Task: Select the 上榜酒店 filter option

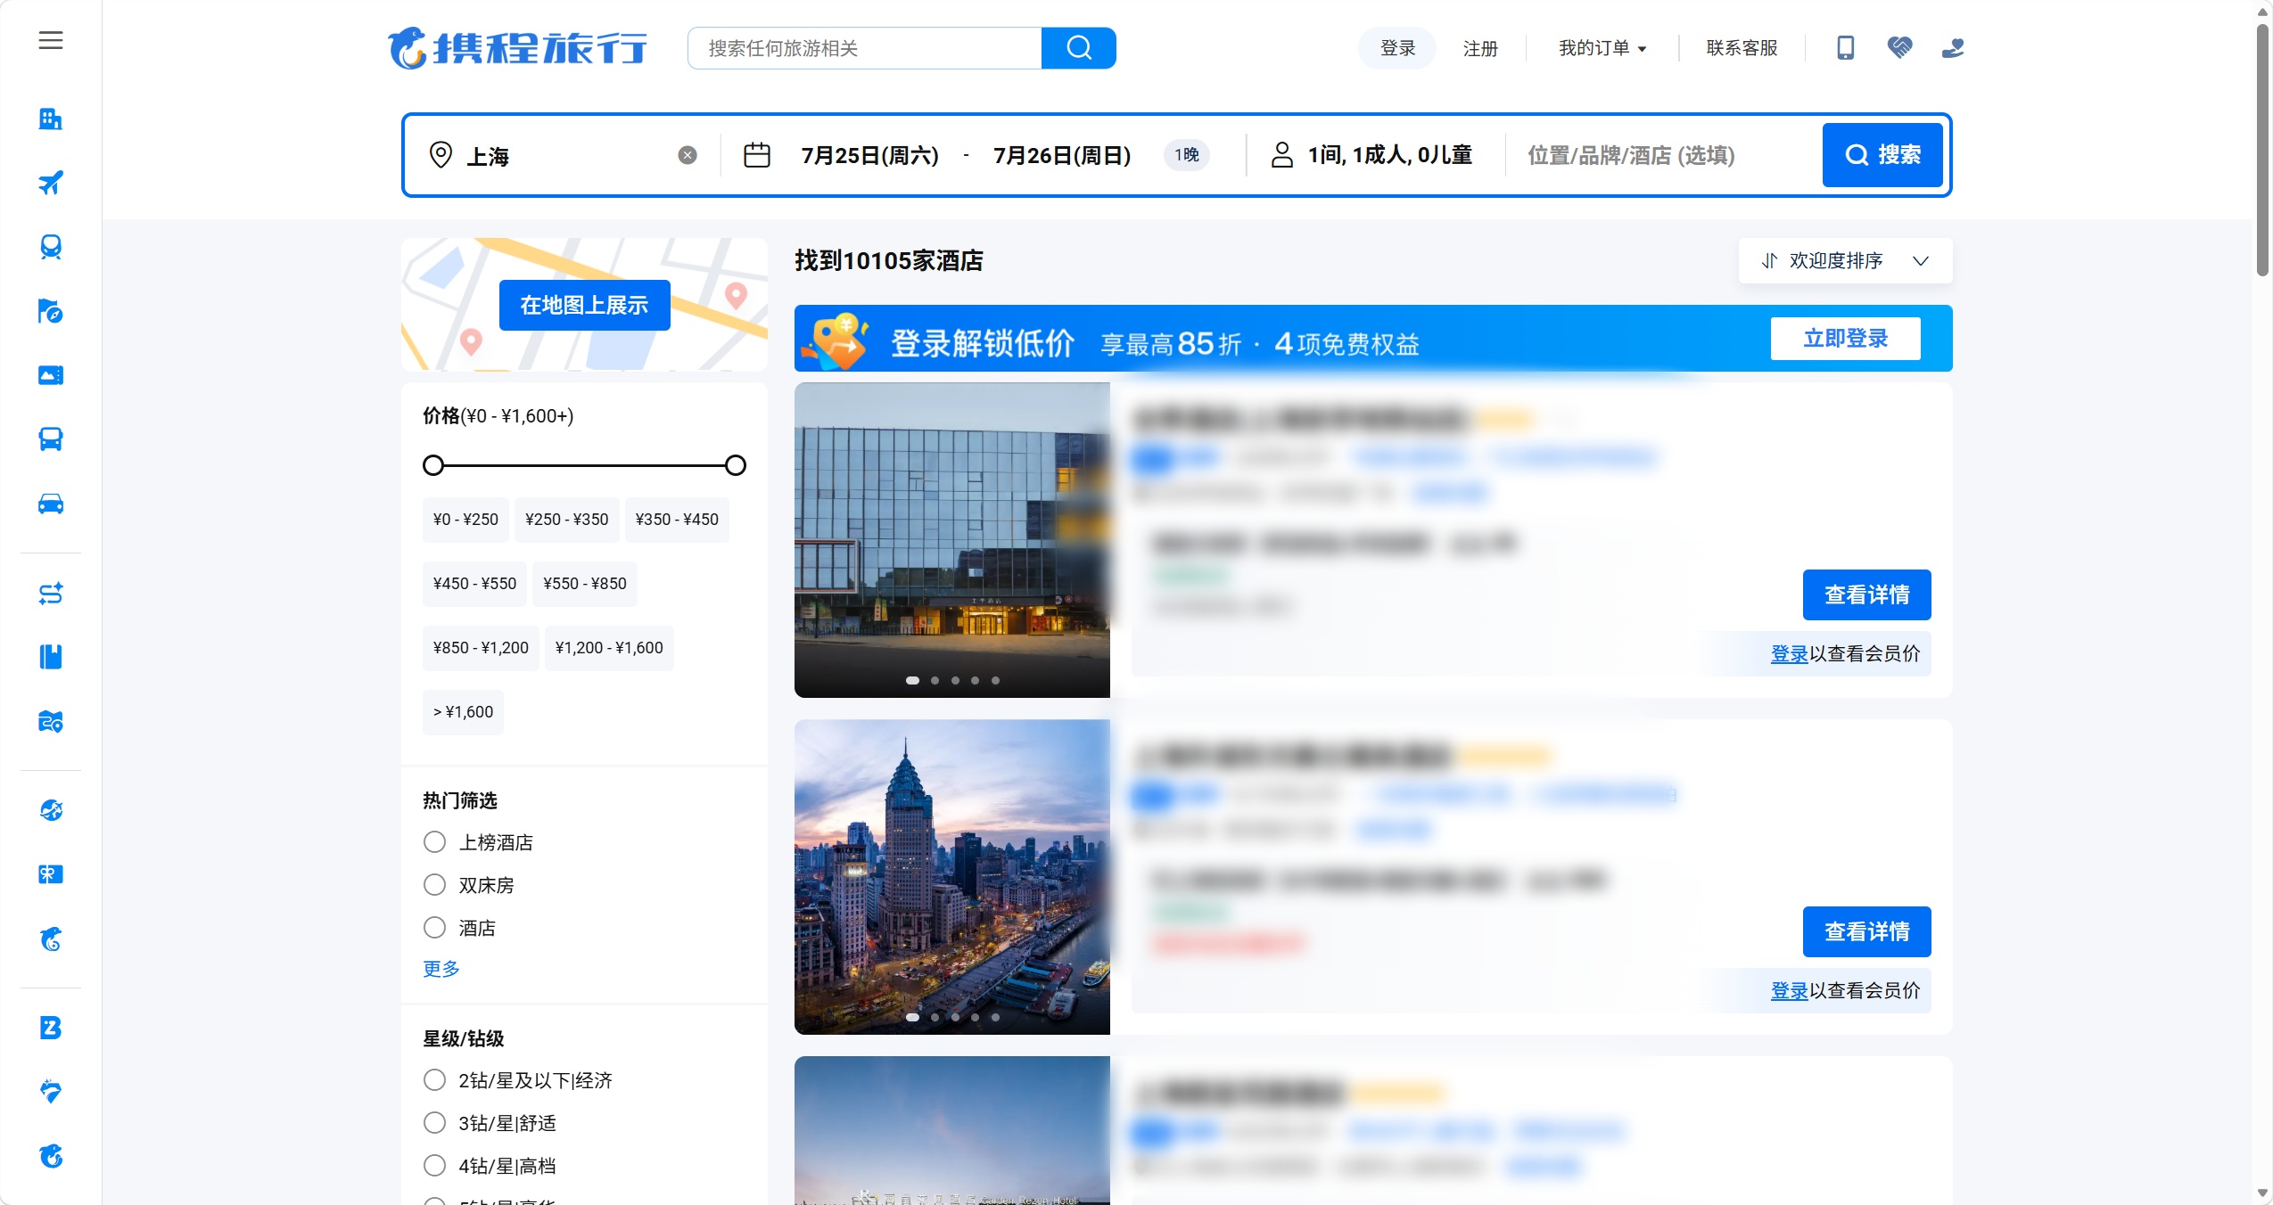Action: coord(478,842)
